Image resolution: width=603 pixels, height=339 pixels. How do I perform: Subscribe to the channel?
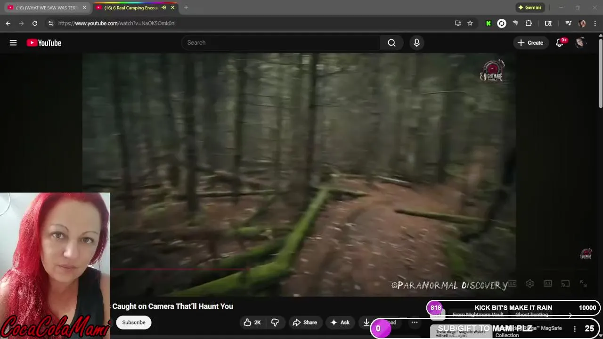(134, 323)
